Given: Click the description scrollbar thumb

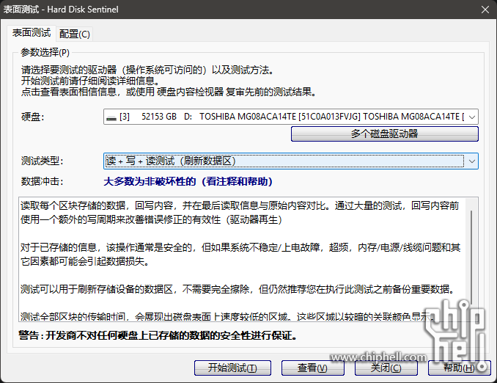Looking at the screenshot, I should 471,257.
